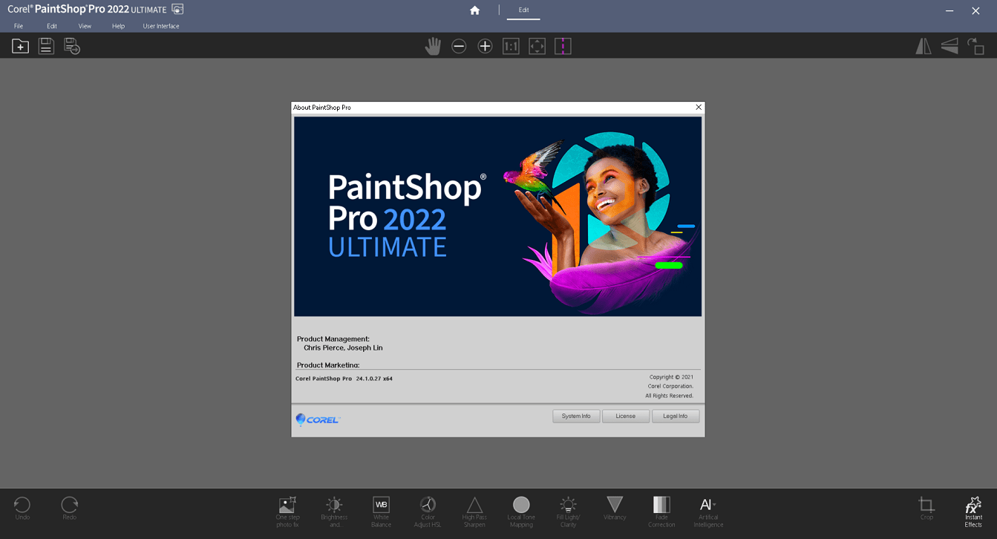Image resolution: width=997 pixels, height=539 pixels.
Task: Select the Local Tone Mapping tool
Action: click(x=521, y=512)
